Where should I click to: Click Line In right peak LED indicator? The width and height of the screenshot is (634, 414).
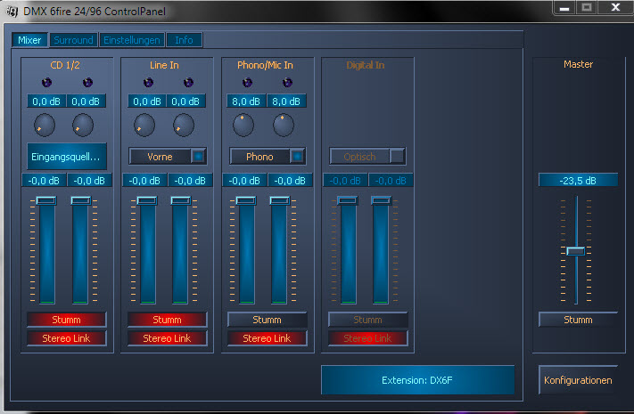(188, 83)
